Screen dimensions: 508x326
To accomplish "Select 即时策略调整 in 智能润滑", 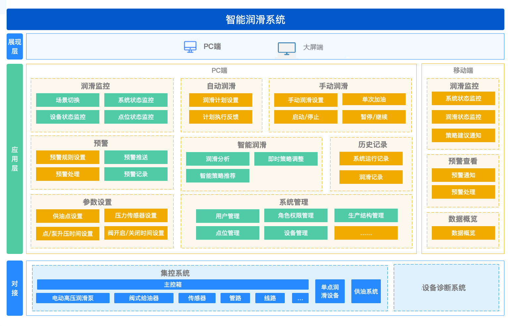I will click(x=286, y=159).
